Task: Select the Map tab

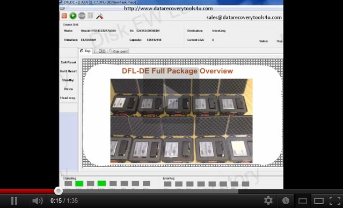Action: pos(85,51)
